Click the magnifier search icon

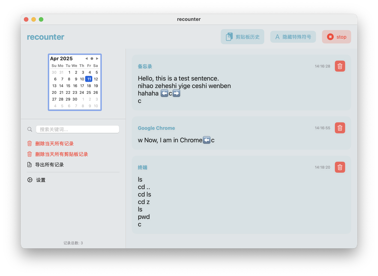pyautogui.click(x=30, y=129)
